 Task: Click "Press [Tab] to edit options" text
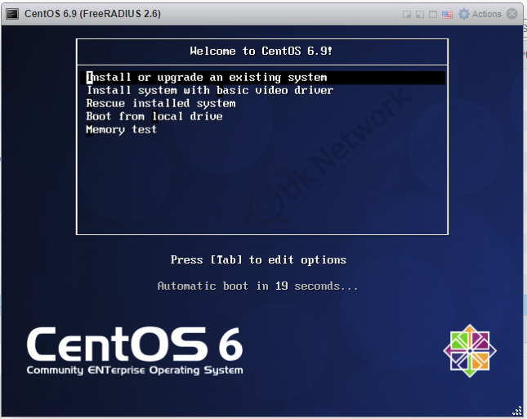258,259
